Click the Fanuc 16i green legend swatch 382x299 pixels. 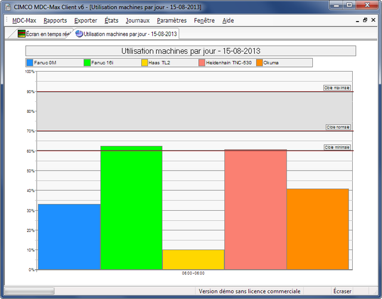click(87, 63)
